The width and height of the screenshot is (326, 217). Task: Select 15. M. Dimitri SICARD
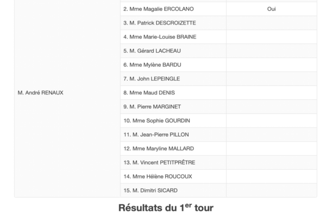point(151,190)
